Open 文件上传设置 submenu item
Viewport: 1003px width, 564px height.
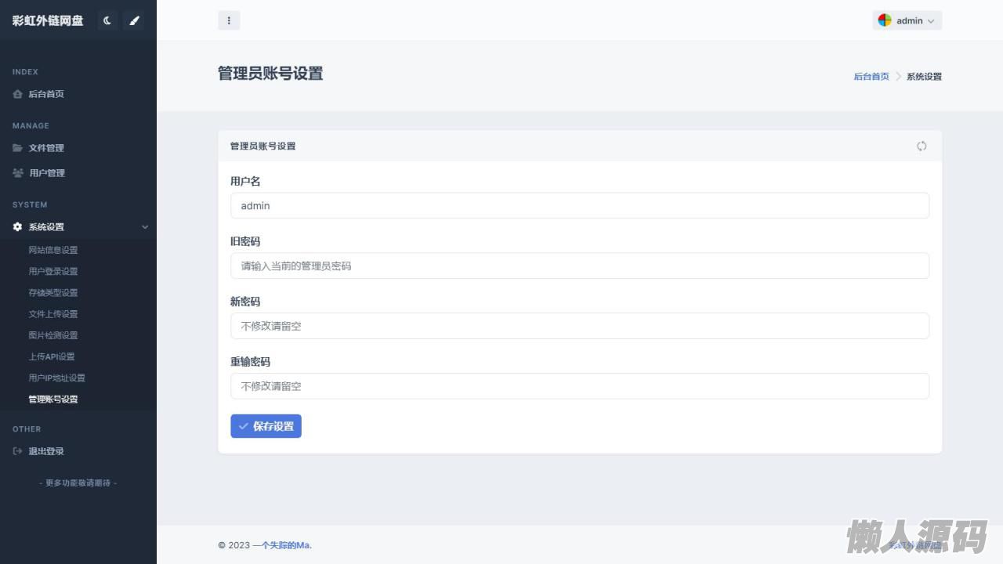tap(53, 314)
